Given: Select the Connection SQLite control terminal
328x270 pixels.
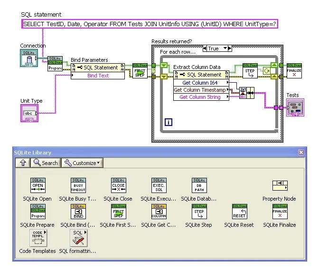Looking at the screenshot, I should tap(29, 58).
